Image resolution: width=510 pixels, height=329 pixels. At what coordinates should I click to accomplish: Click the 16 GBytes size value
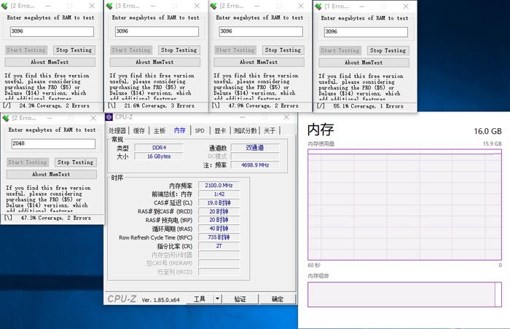(x=159, y=156)
